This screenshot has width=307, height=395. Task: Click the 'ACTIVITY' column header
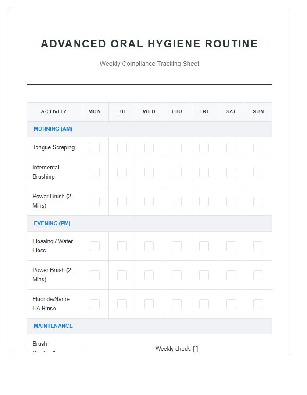pyautogui.click(x=54, y=111)
